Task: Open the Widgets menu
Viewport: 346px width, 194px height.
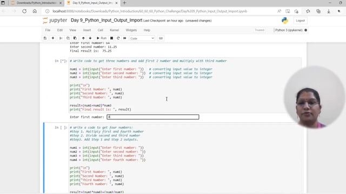Action: (x=131, y=30)
